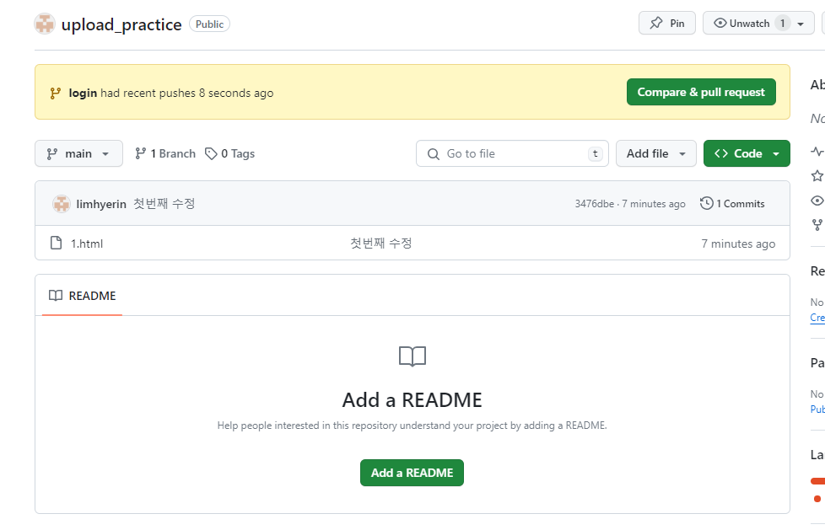Open 첫번째 수정 commit message in 1.html row

point(381,243)
